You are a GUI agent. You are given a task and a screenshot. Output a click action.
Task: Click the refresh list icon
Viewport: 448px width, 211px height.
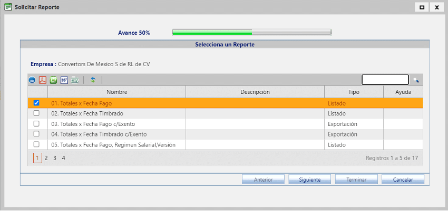[93, 80]
